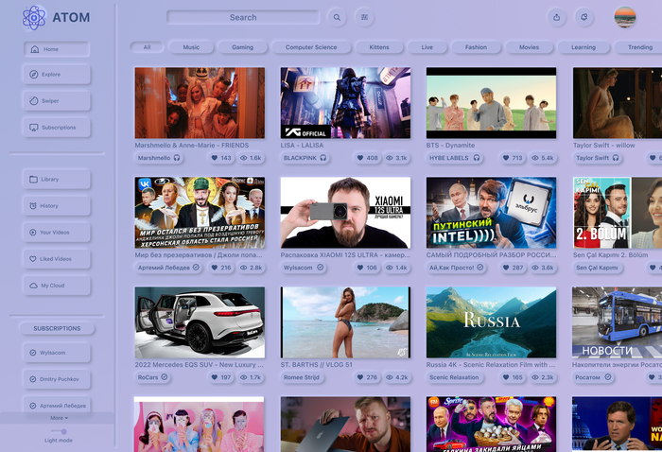Open the Explore sidebar item
Image resolution: width=662 pixels, height=452 pixels.
click(57, 75)
